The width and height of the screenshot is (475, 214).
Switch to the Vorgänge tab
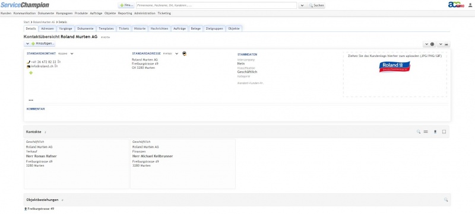click(65, 28)
